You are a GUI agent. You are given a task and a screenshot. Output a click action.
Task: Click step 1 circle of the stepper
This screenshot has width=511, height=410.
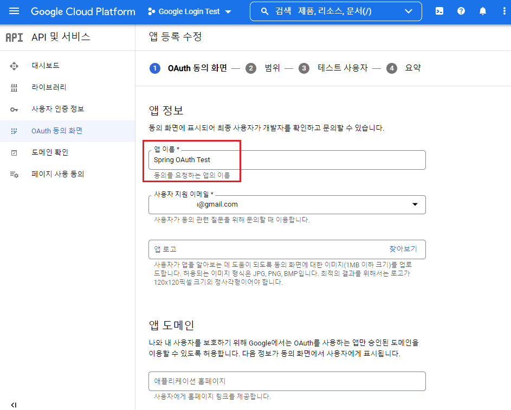tap(155, 68)
